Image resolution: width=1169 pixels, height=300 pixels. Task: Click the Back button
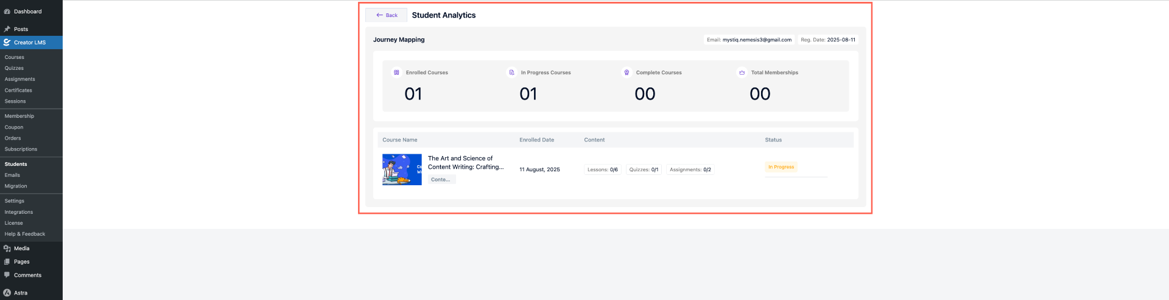(386, 15)
